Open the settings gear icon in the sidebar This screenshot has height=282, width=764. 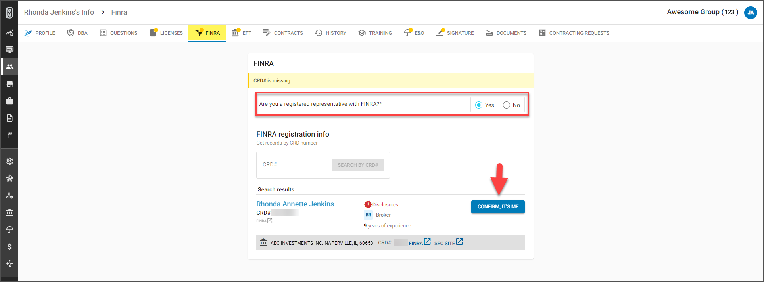10,161
